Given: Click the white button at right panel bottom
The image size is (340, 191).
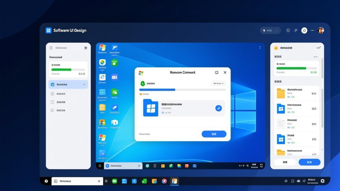Looking at the screenshot, I should 285,162.
